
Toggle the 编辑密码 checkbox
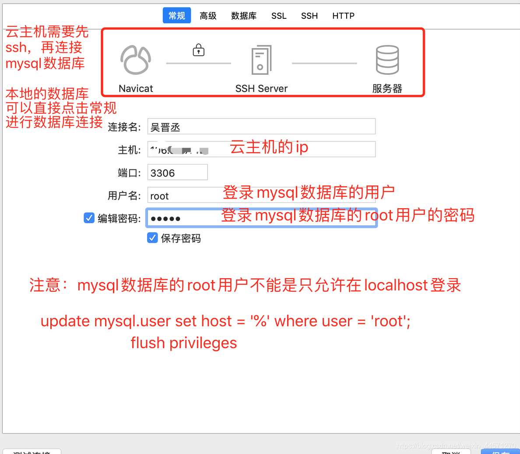89,218
